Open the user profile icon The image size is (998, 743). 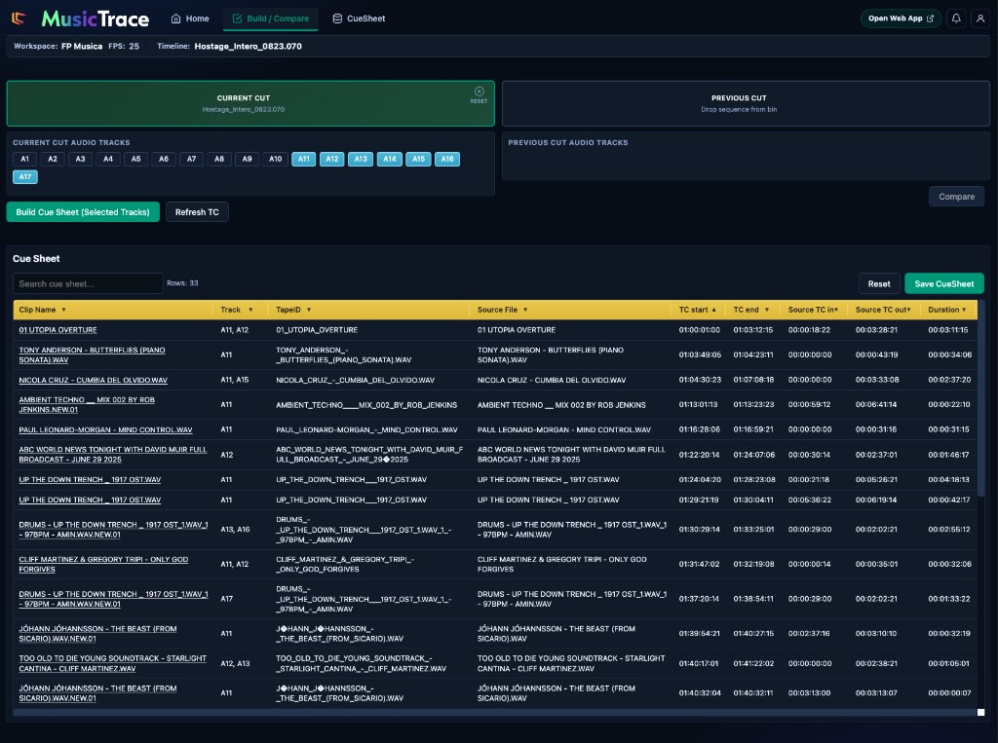(x=980, y=19)
